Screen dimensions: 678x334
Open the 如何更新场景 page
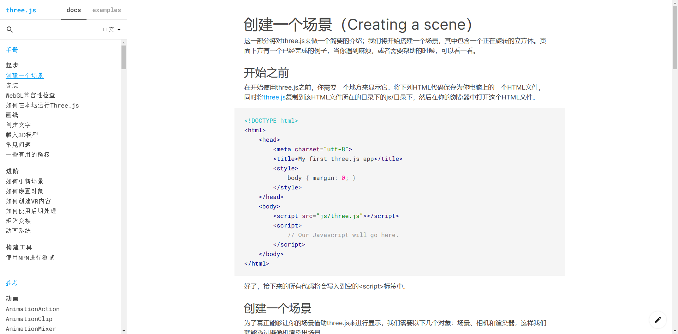coord(25,181)
